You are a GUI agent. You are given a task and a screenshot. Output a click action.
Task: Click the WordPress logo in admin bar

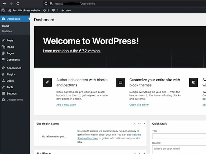coord(3,10)
